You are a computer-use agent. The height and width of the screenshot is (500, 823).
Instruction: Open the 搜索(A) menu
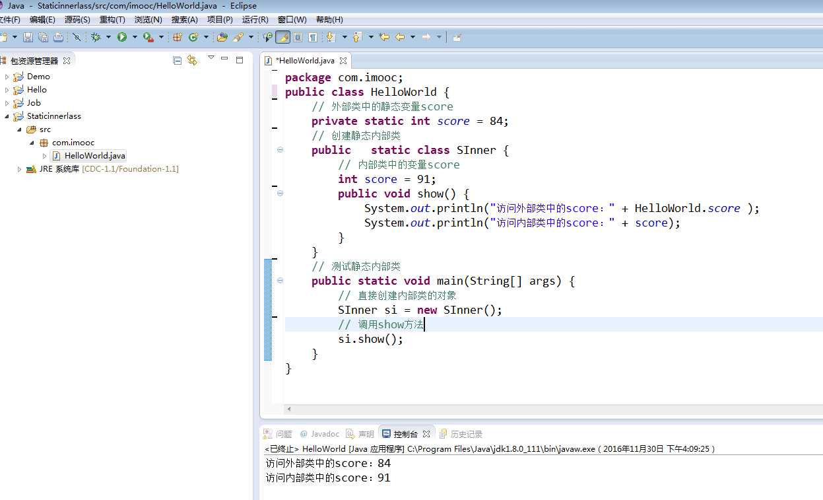point(184,20)
